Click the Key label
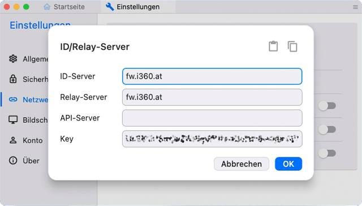 (67, 139)
